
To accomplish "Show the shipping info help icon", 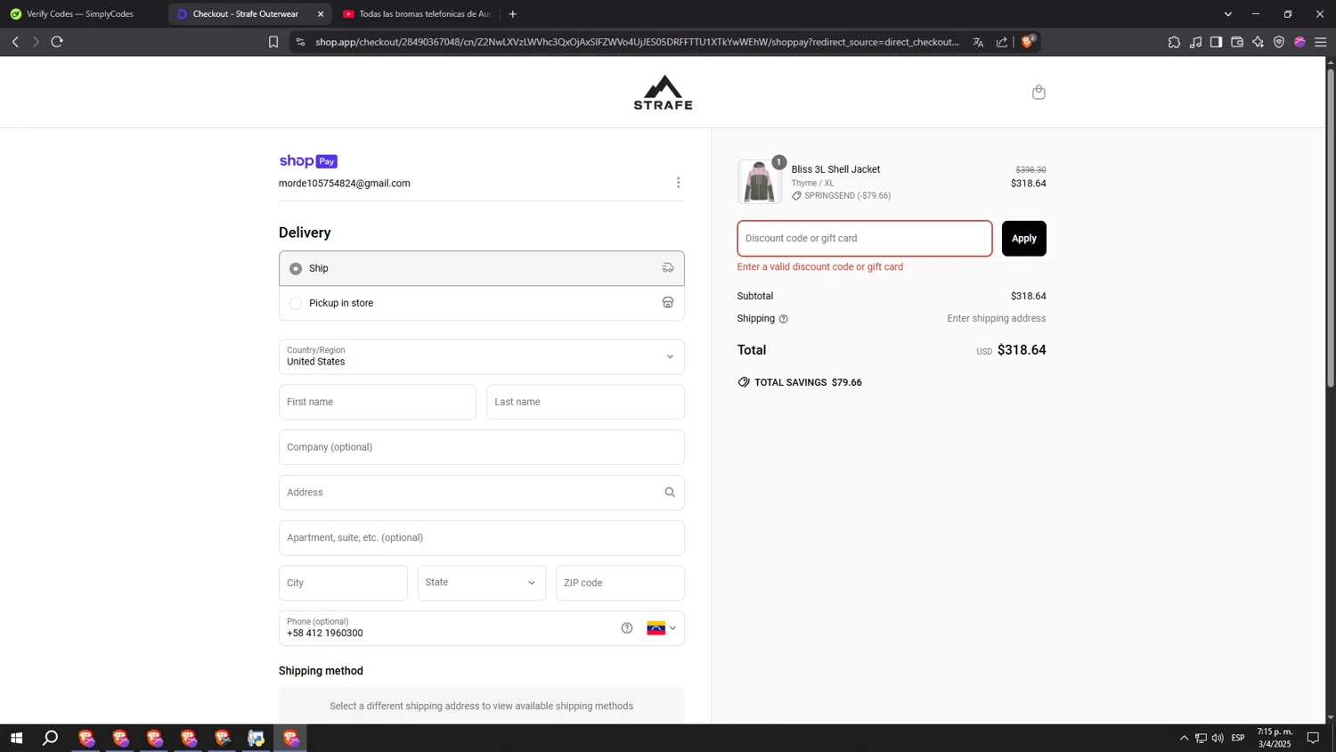I will (784, 319).
